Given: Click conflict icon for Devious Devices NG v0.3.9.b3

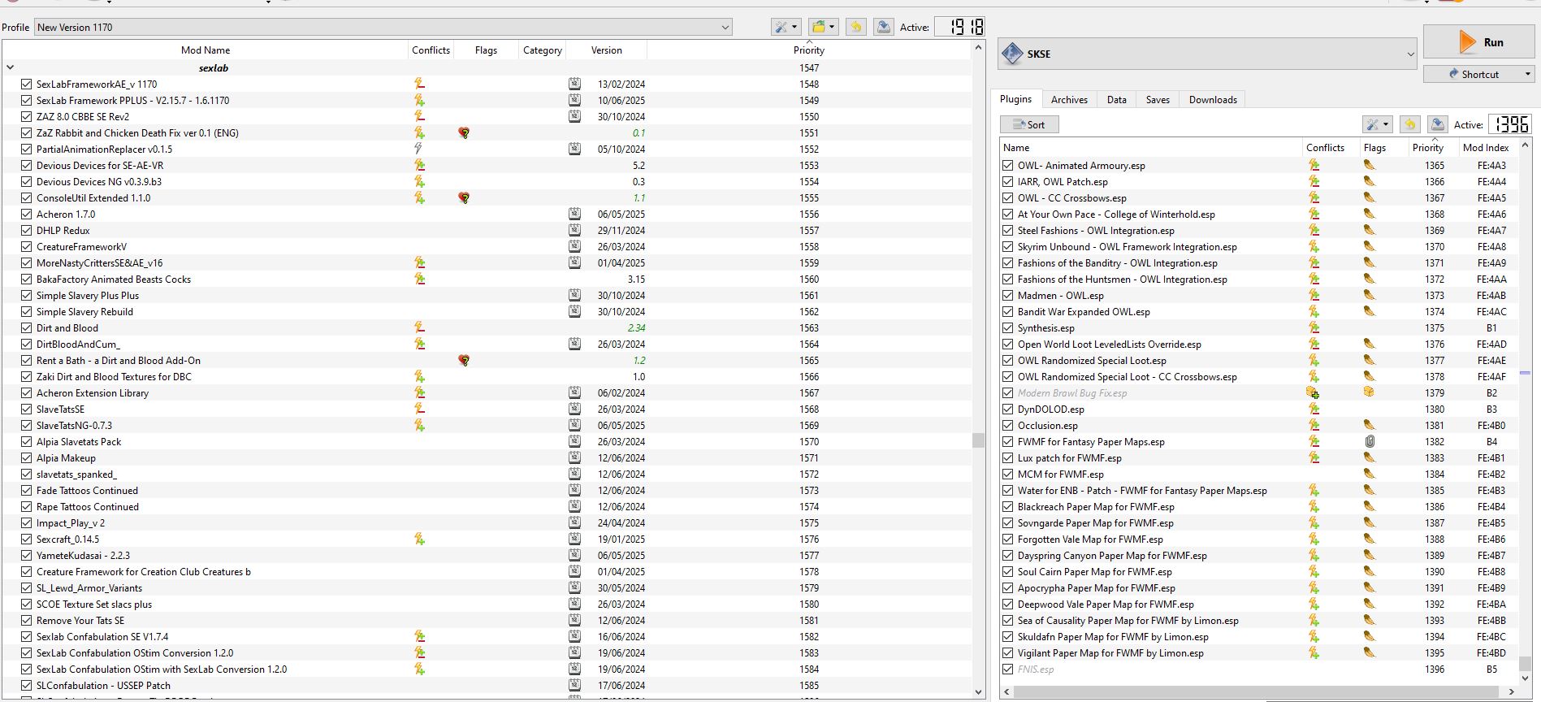Looking at the screenshot, I should (x=419, y=181).
